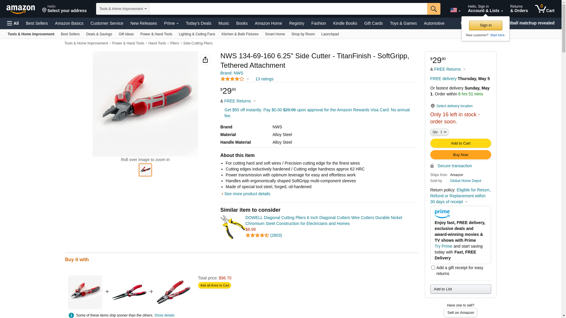566x318 pixels.
Task: Click the share icon on product image
Action: (x=205, y=60)
